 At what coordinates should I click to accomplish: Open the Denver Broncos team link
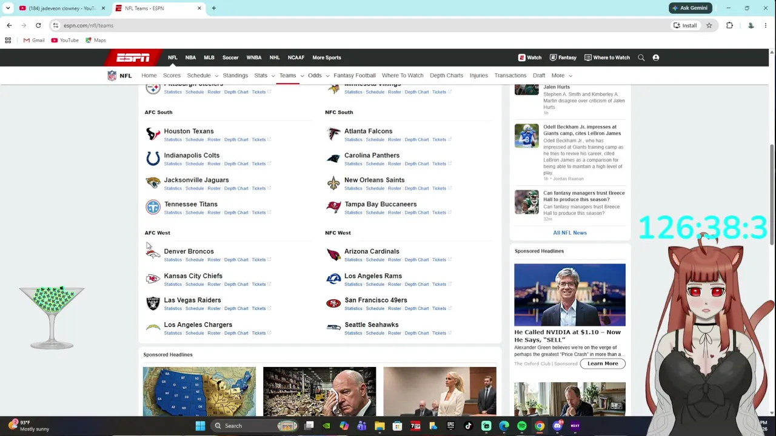tap(189, 251)
